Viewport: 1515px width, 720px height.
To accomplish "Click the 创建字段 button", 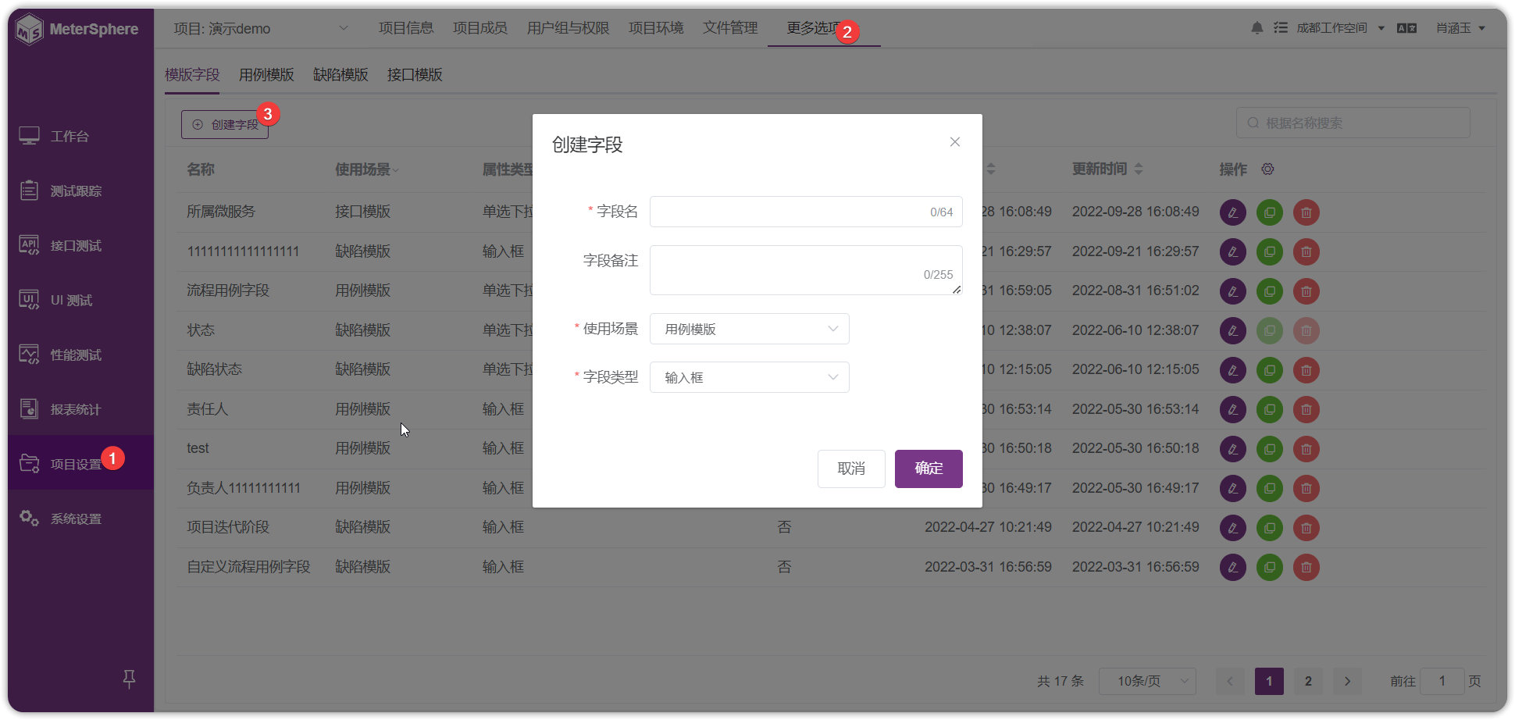I will (225, 125).
